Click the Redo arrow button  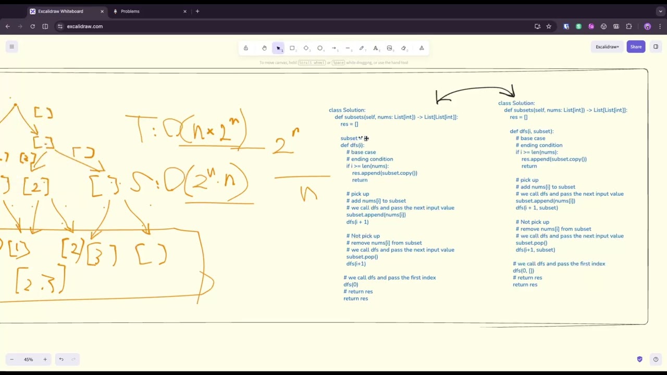click(73, 359)
